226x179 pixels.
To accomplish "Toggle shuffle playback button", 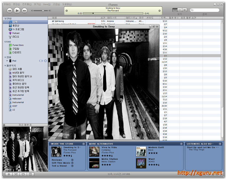I will coord(16,174).
